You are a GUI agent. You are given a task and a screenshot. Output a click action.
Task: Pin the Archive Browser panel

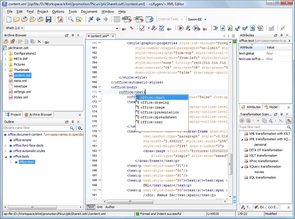pyautogui.click(x=73, y=35)
